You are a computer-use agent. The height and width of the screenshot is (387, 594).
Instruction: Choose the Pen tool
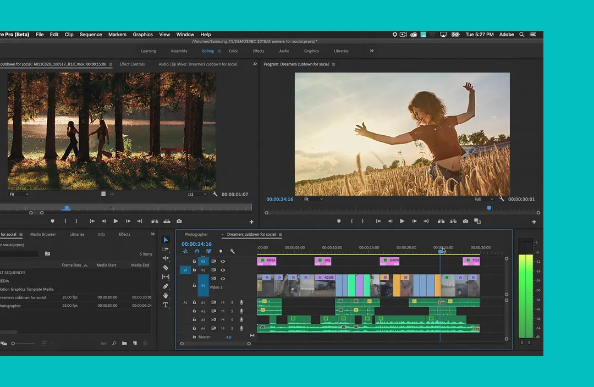pyautogui.click(x=166, y=286)
